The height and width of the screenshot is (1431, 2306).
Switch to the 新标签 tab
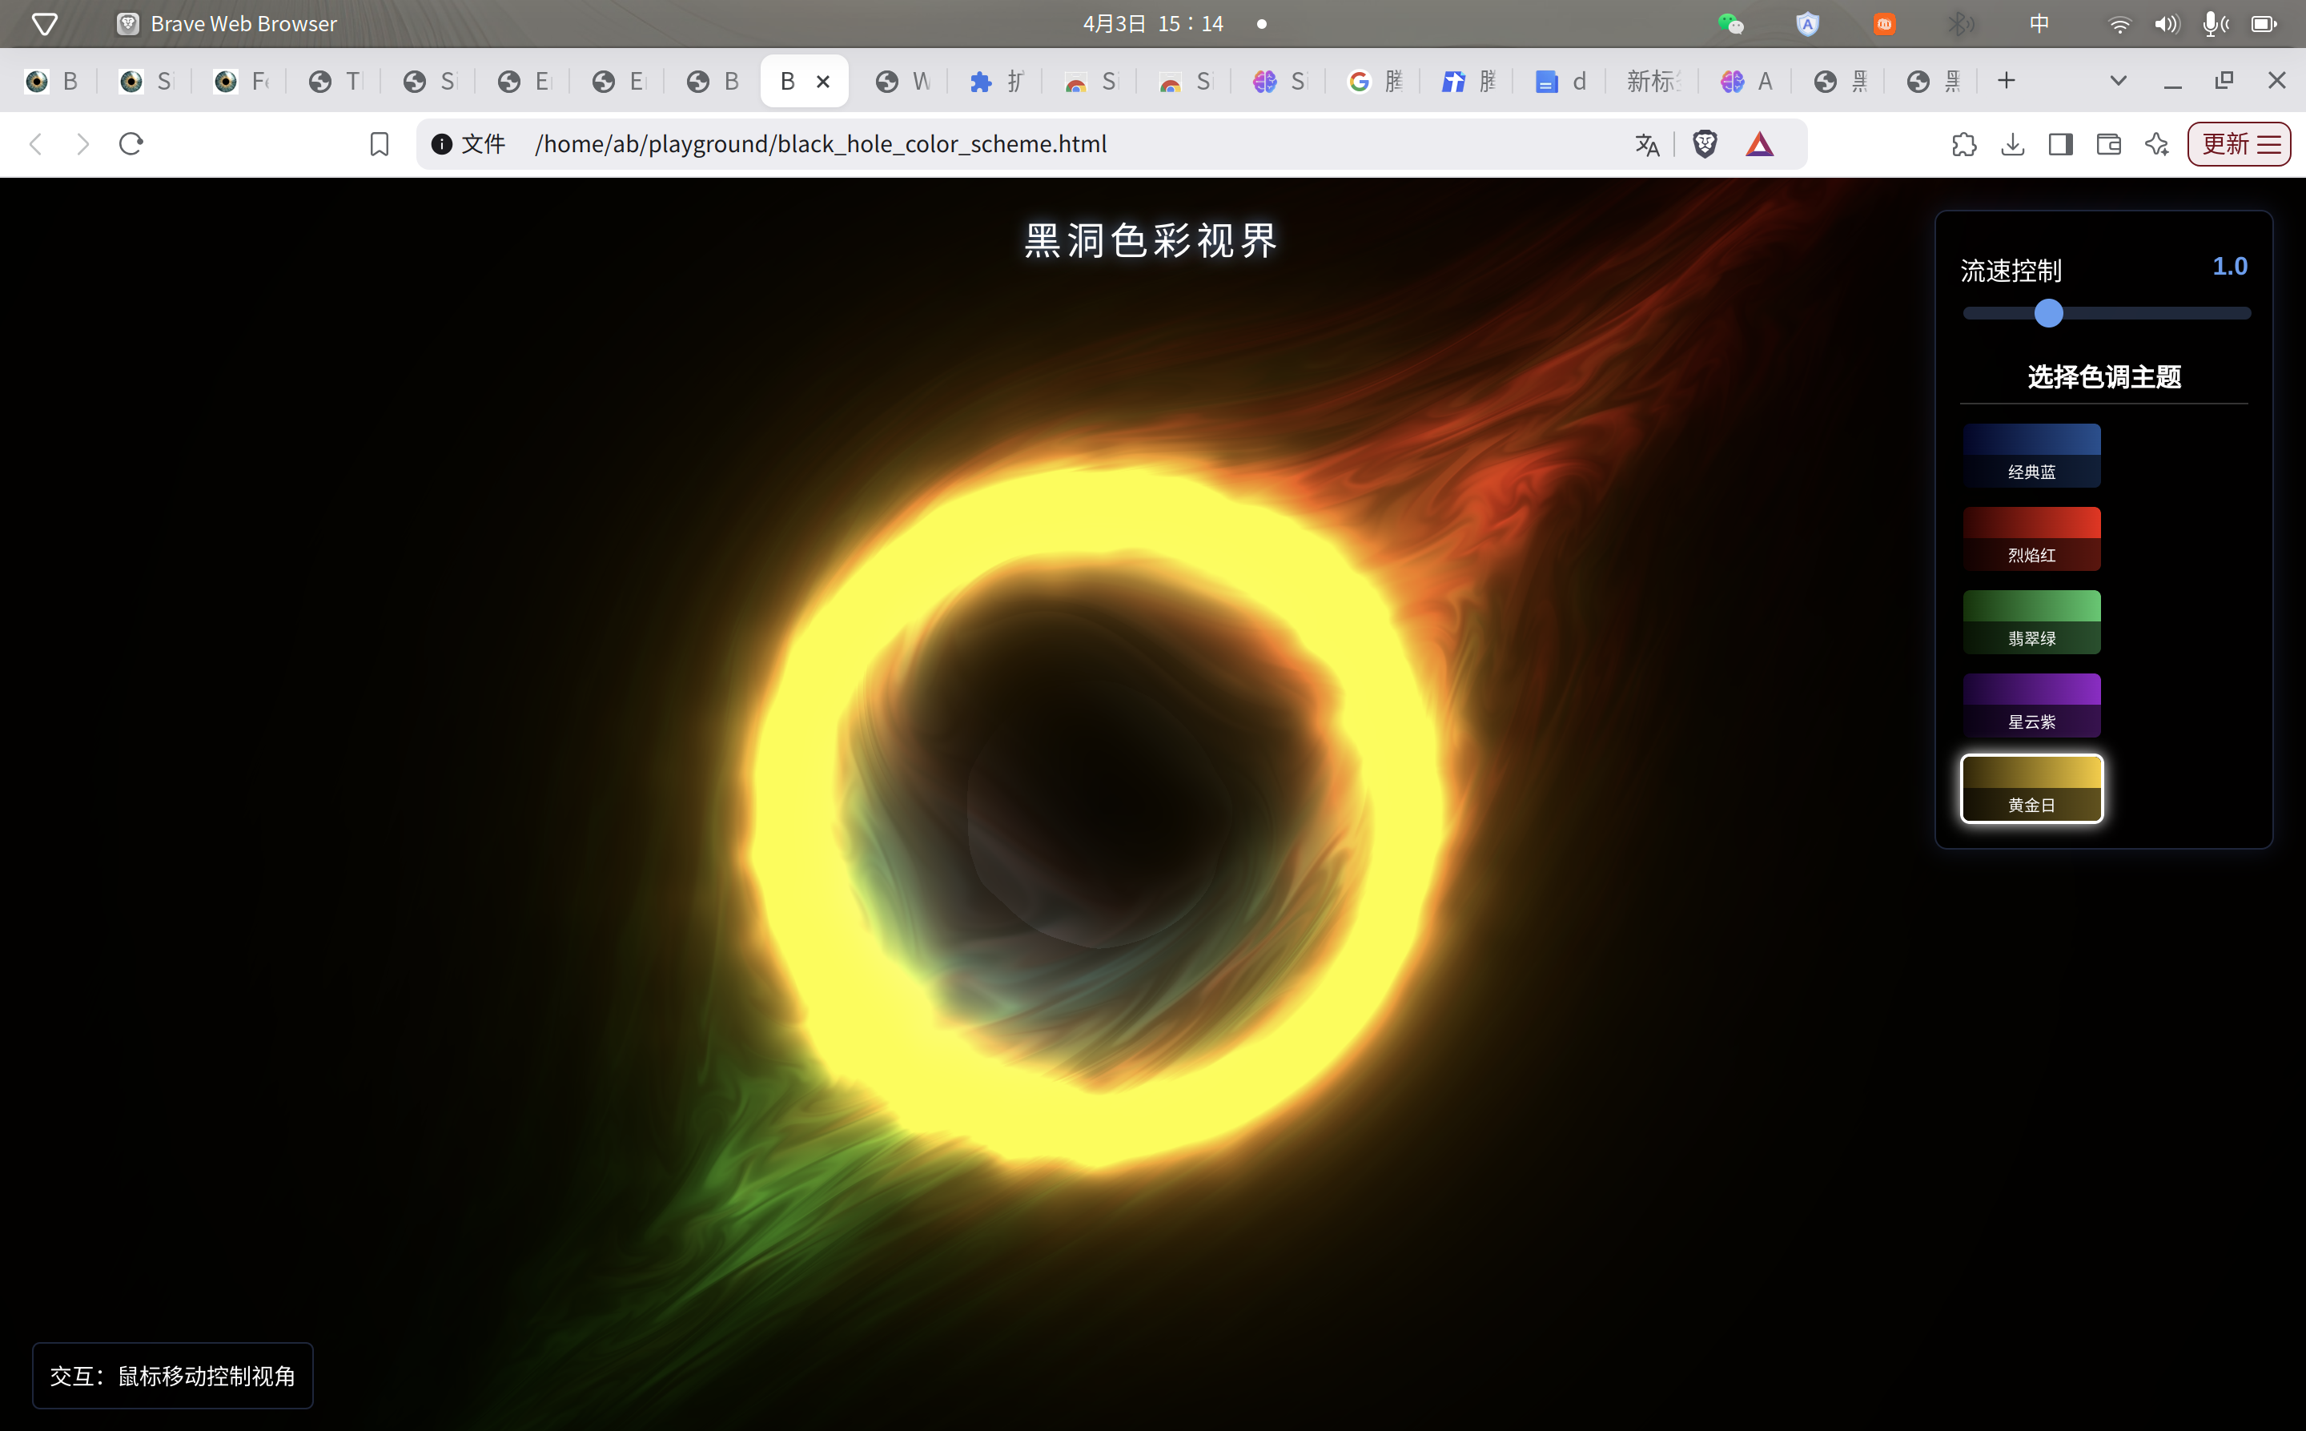[1651, 80]
